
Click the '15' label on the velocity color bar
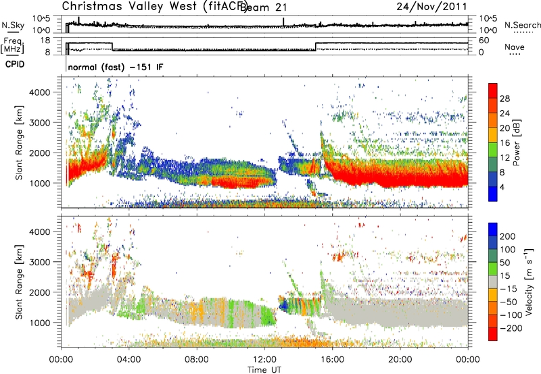click(504, 276)
